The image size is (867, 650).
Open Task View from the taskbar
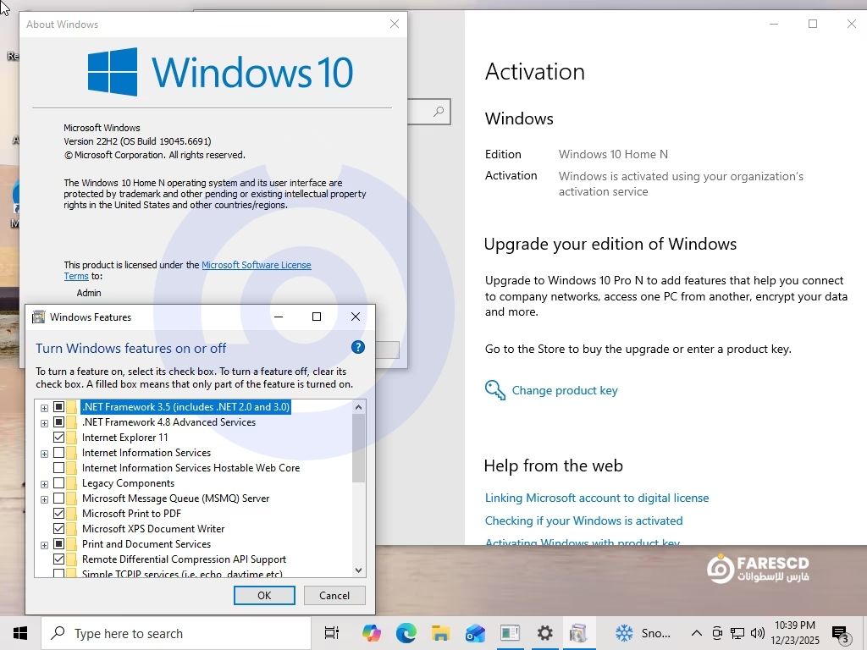pyautogui.click(x=332, y=633)
